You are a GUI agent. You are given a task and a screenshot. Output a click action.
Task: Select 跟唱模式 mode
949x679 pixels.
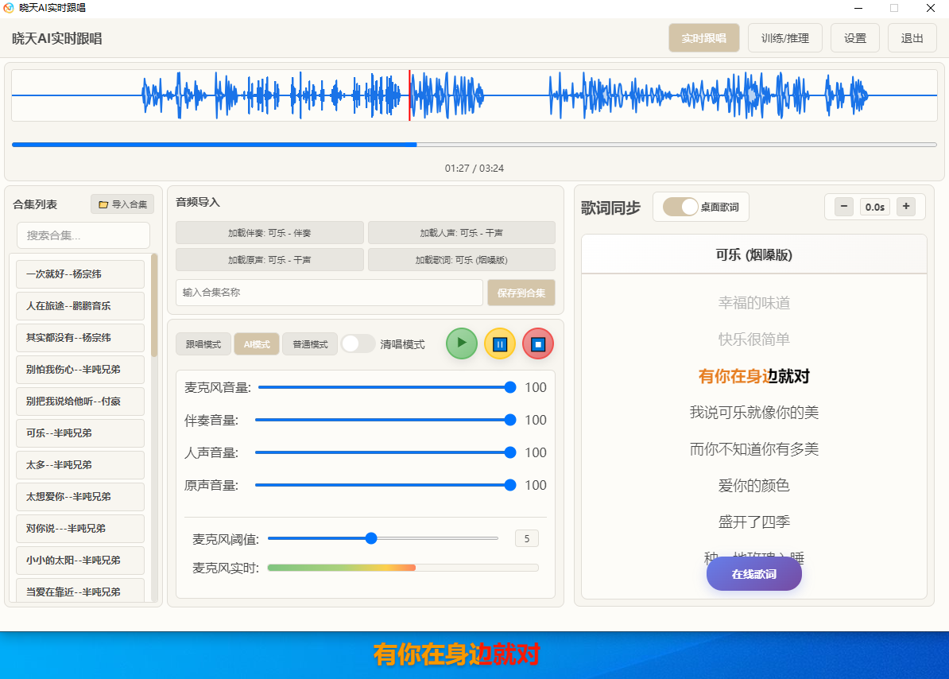(203, 344)
